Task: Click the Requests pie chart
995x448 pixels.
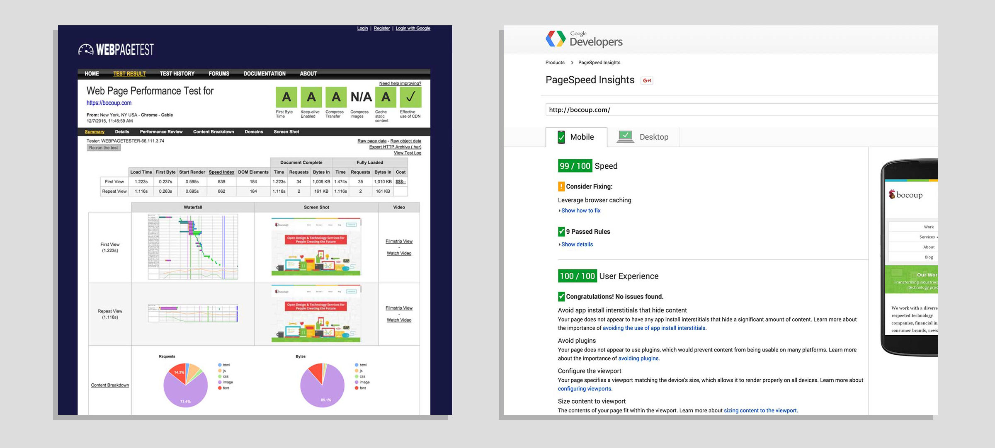Action: 185,385
